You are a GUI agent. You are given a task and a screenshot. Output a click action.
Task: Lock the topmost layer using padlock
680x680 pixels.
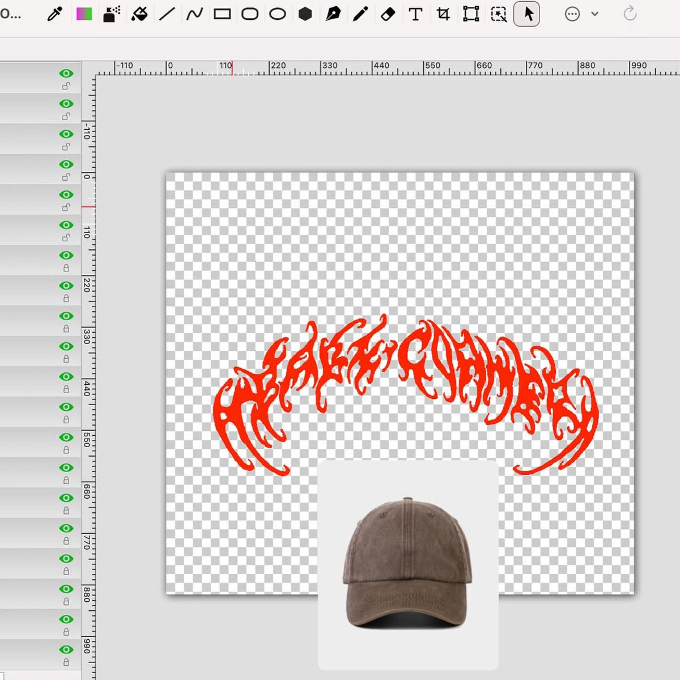click(x=66, y=86)
